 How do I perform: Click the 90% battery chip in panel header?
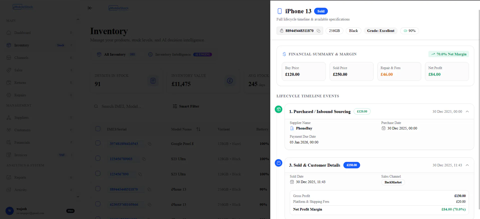point(409,31)
